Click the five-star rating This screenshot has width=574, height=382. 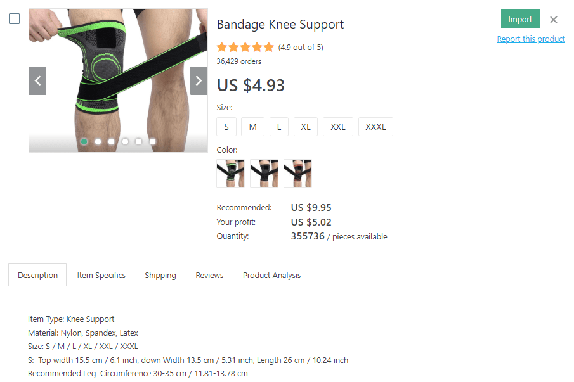pyautogui.click(x=245, y=47)
